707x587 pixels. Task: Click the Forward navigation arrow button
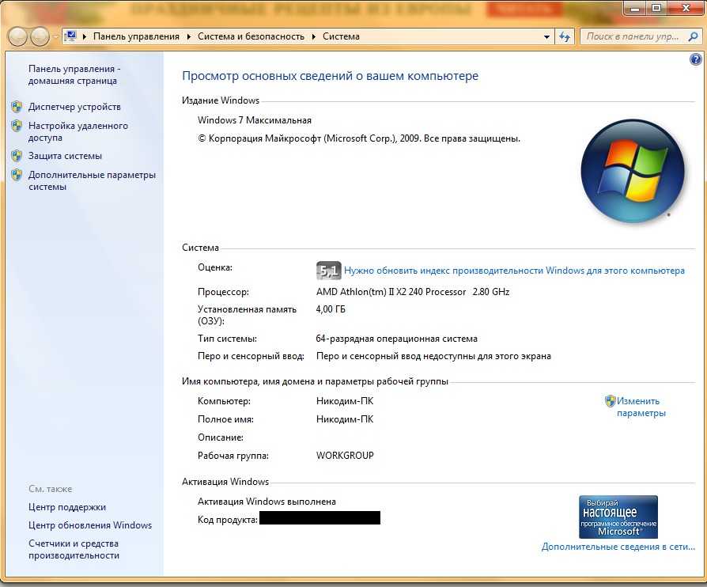[x=40, y=36]
